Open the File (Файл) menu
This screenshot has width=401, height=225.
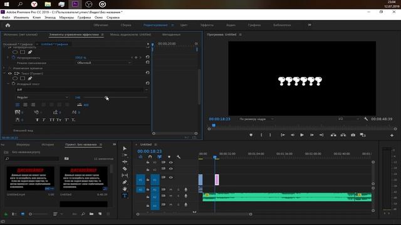point(6,17)
